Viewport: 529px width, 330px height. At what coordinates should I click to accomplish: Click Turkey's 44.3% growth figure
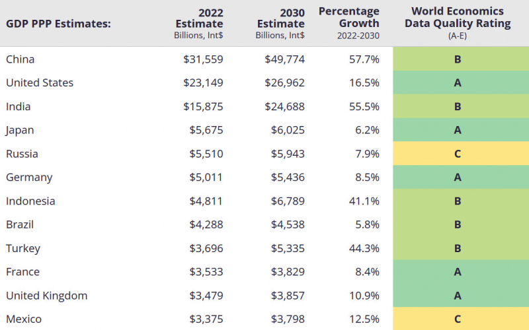(x=364, y=249)
